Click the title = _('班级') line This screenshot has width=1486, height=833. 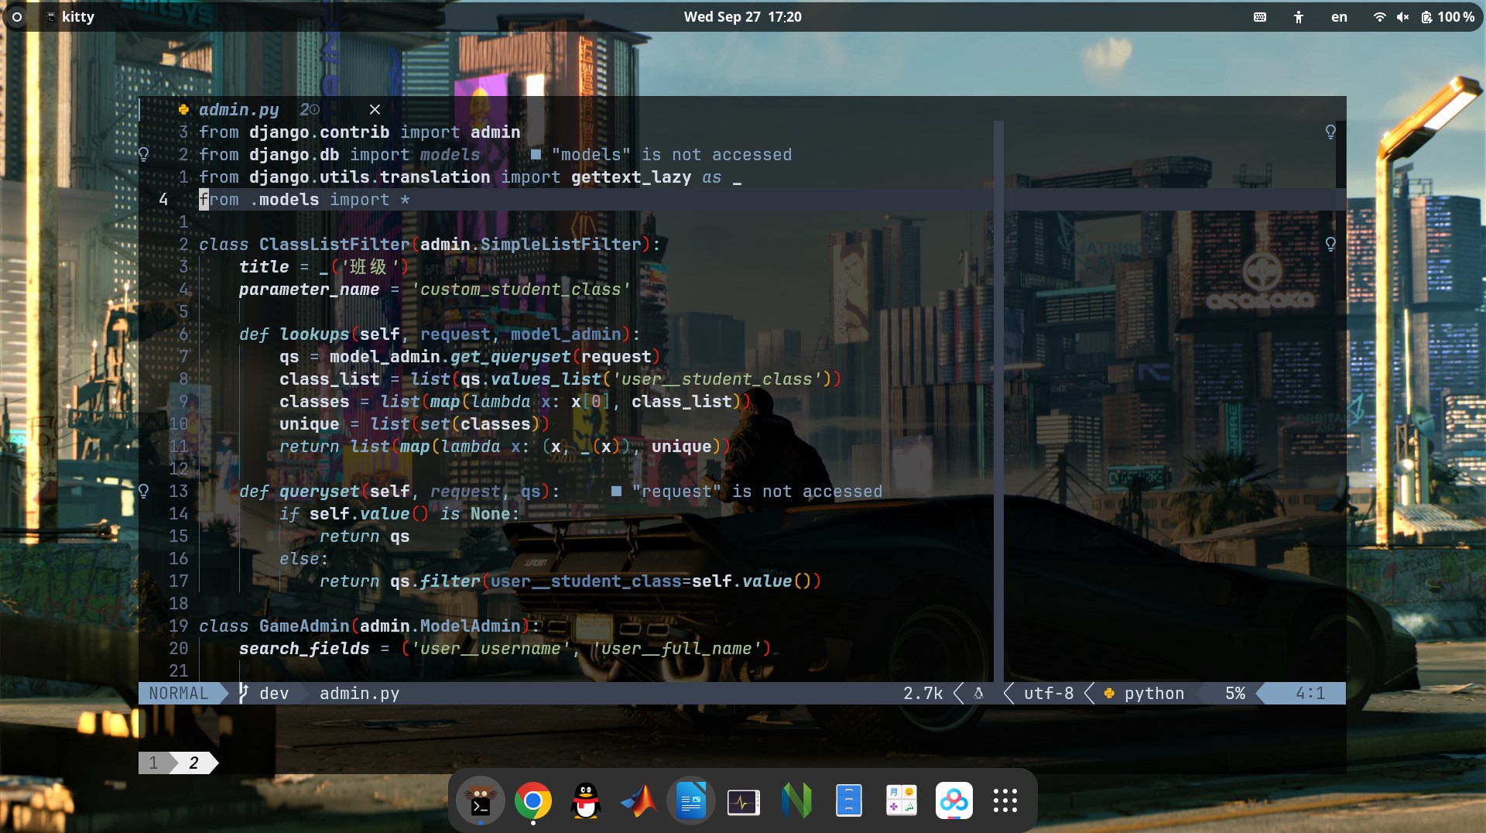[x=324, y=266]
